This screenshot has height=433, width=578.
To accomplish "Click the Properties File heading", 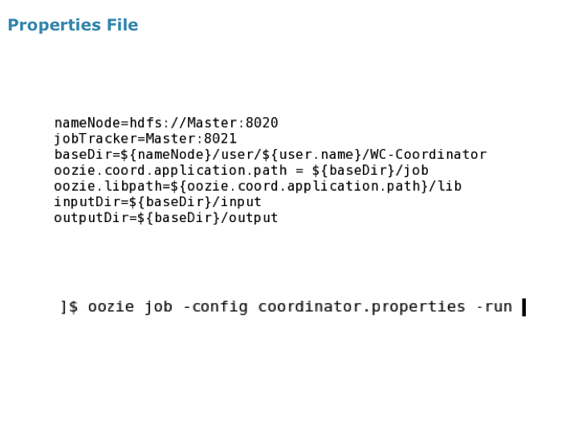I will [x=73, y=26].
